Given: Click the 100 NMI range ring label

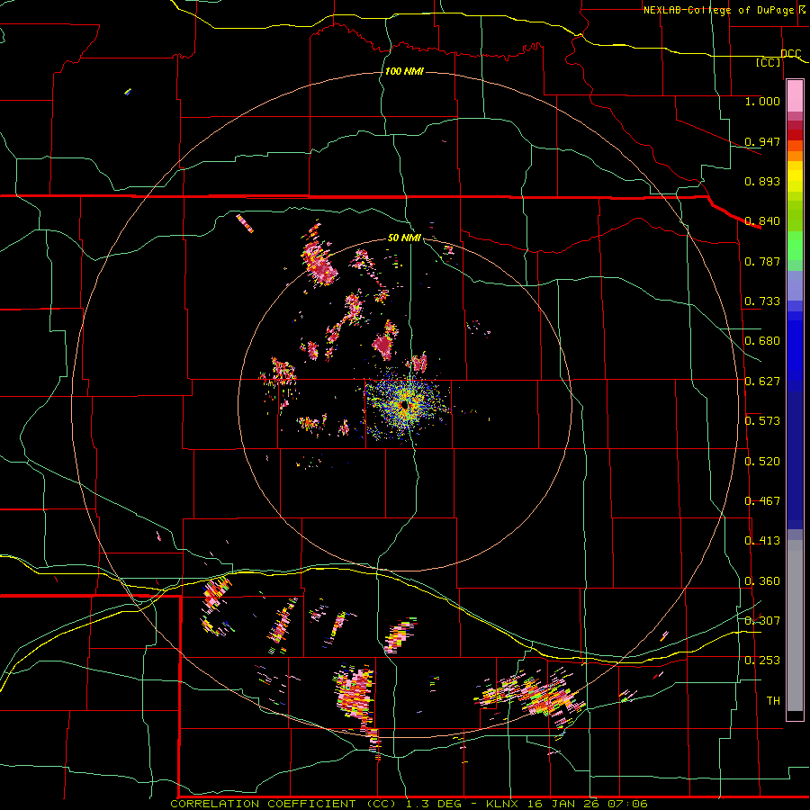Looking at the screenshot, I should [404, 71].
